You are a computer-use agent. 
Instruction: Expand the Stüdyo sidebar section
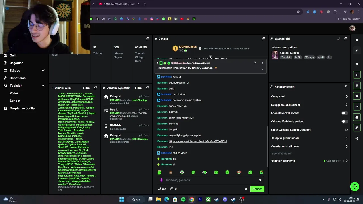click(43, 71)
